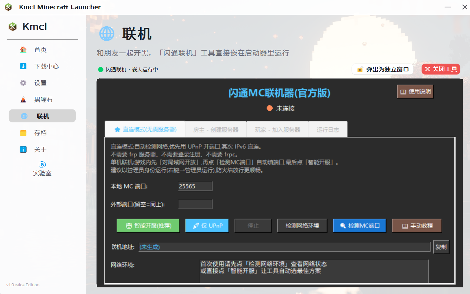
Task: Click the 实验室 lab icon
Action: 42,165
